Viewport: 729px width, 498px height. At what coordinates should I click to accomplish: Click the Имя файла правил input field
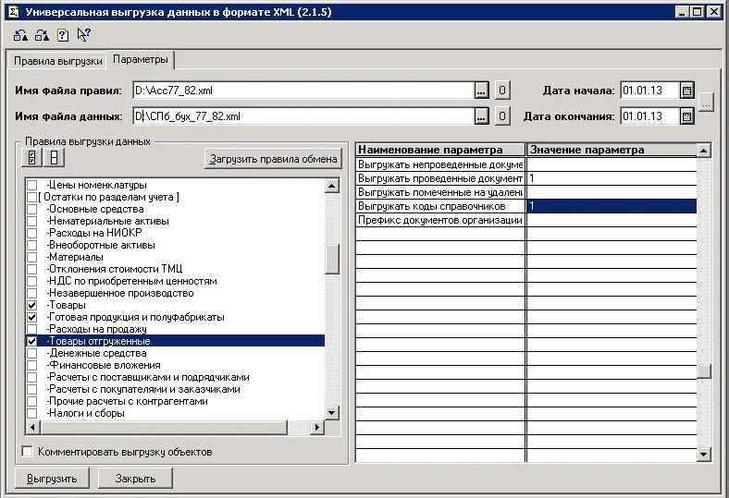coord(303,91)
